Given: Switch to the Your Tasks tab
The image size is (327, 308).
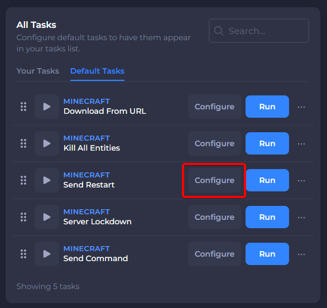Looking at the screenshot, I should click(38, 71).
